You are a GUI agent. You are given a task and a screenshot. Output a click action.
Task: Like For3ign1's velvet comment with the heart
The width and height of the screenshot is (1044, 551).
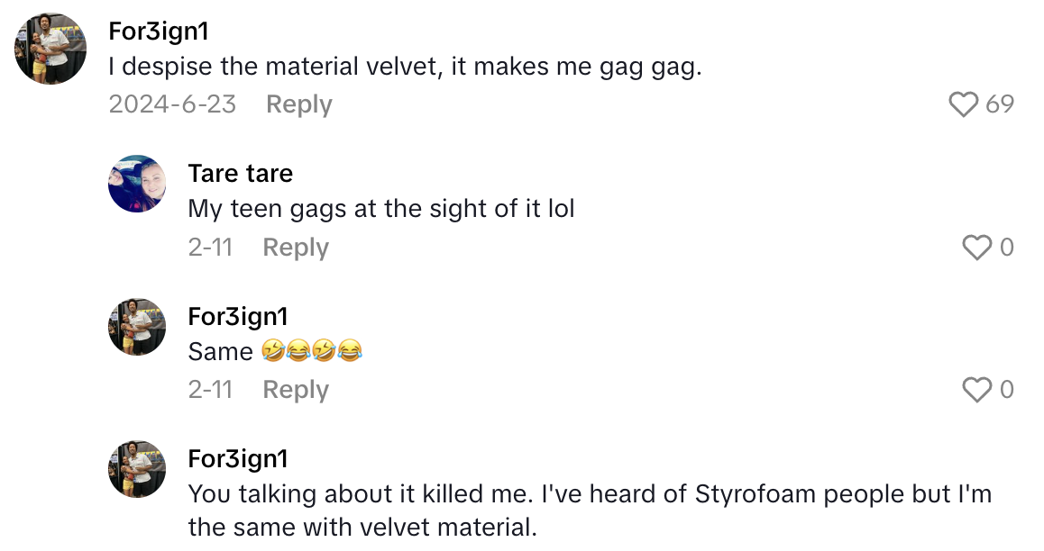point(964,104)
